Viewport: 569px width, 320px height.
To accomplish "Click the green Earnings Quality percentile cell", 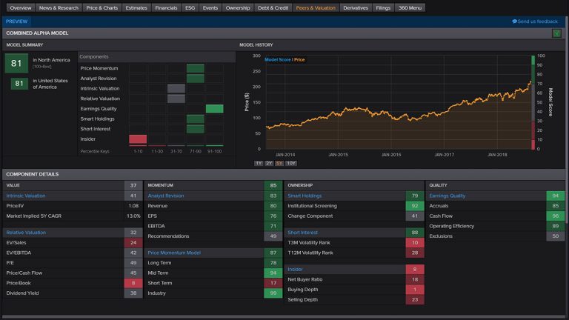I will [x=214, y=109].
